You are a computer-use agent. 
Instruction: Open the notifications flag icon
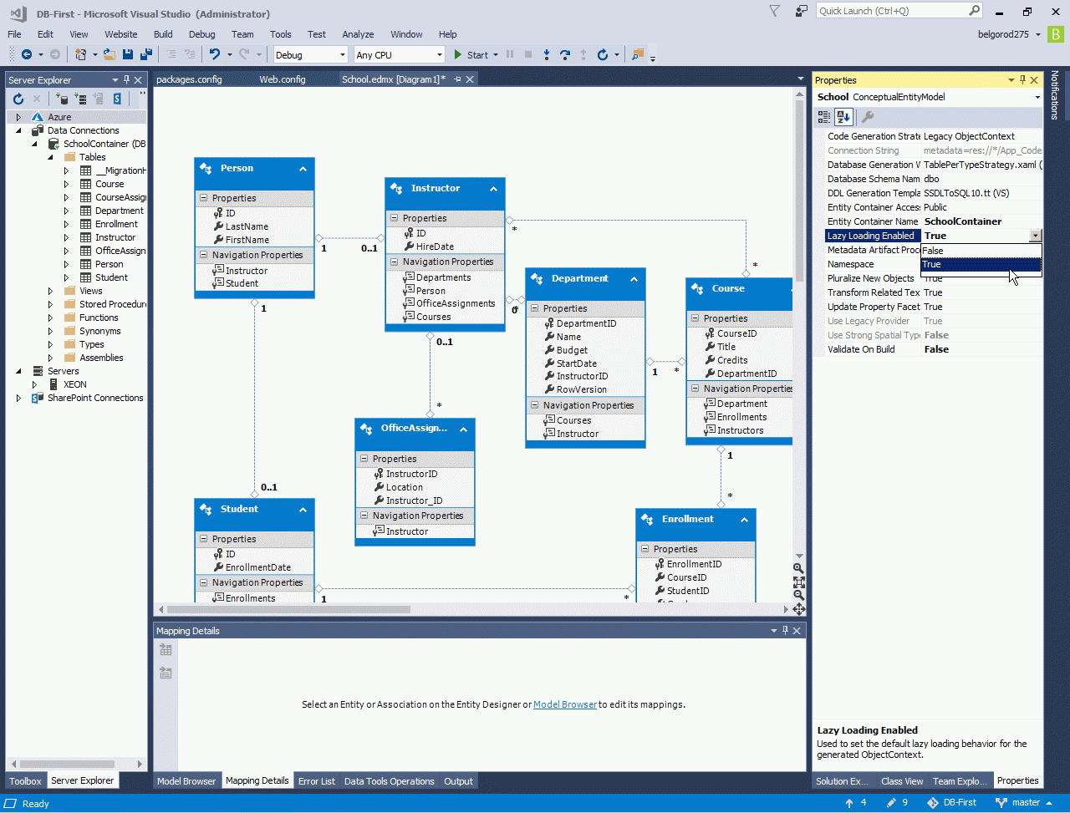[x=774, y=11]
